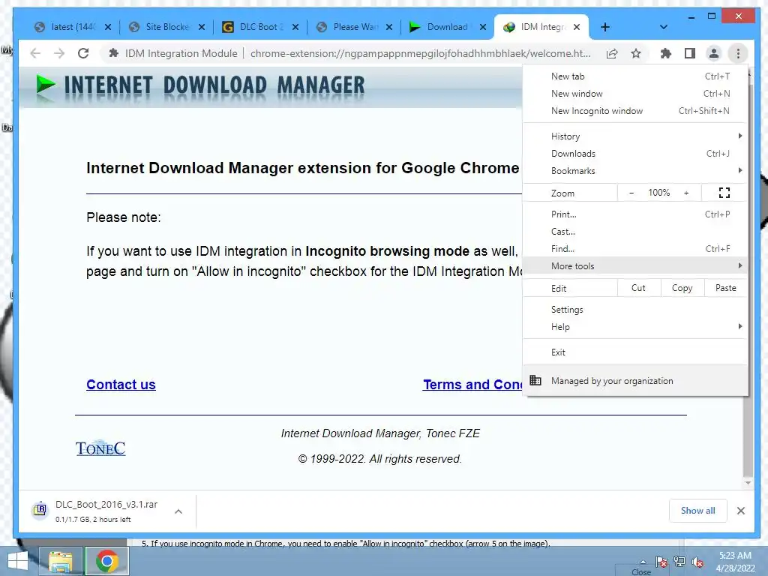
Task: Open the Windows Start button
Action: pyautogui.click(x=18, y=561)
